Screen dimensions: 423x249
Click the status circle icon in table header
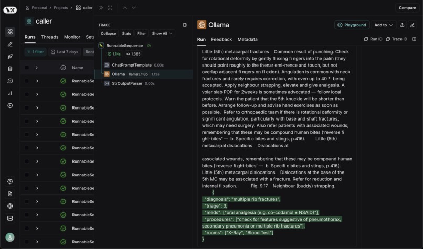tap(63, 68)
